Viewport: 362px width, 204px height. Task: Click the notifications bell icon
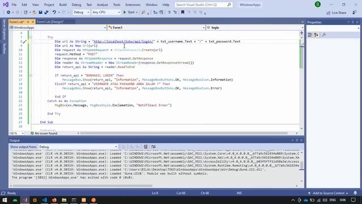pos(355,193)
